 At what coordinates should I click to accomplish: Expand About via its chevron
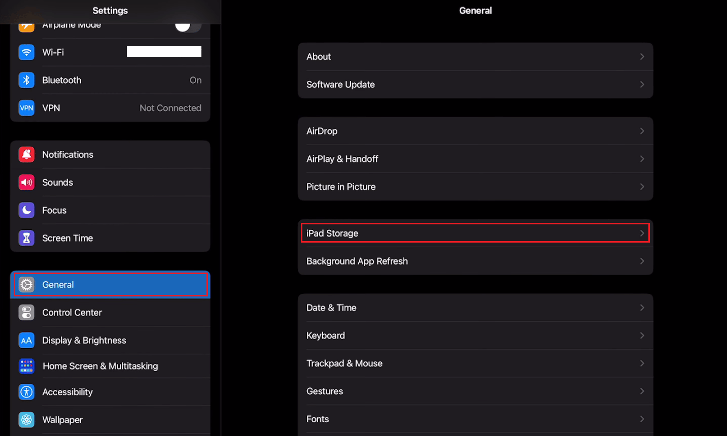[642, 57]
